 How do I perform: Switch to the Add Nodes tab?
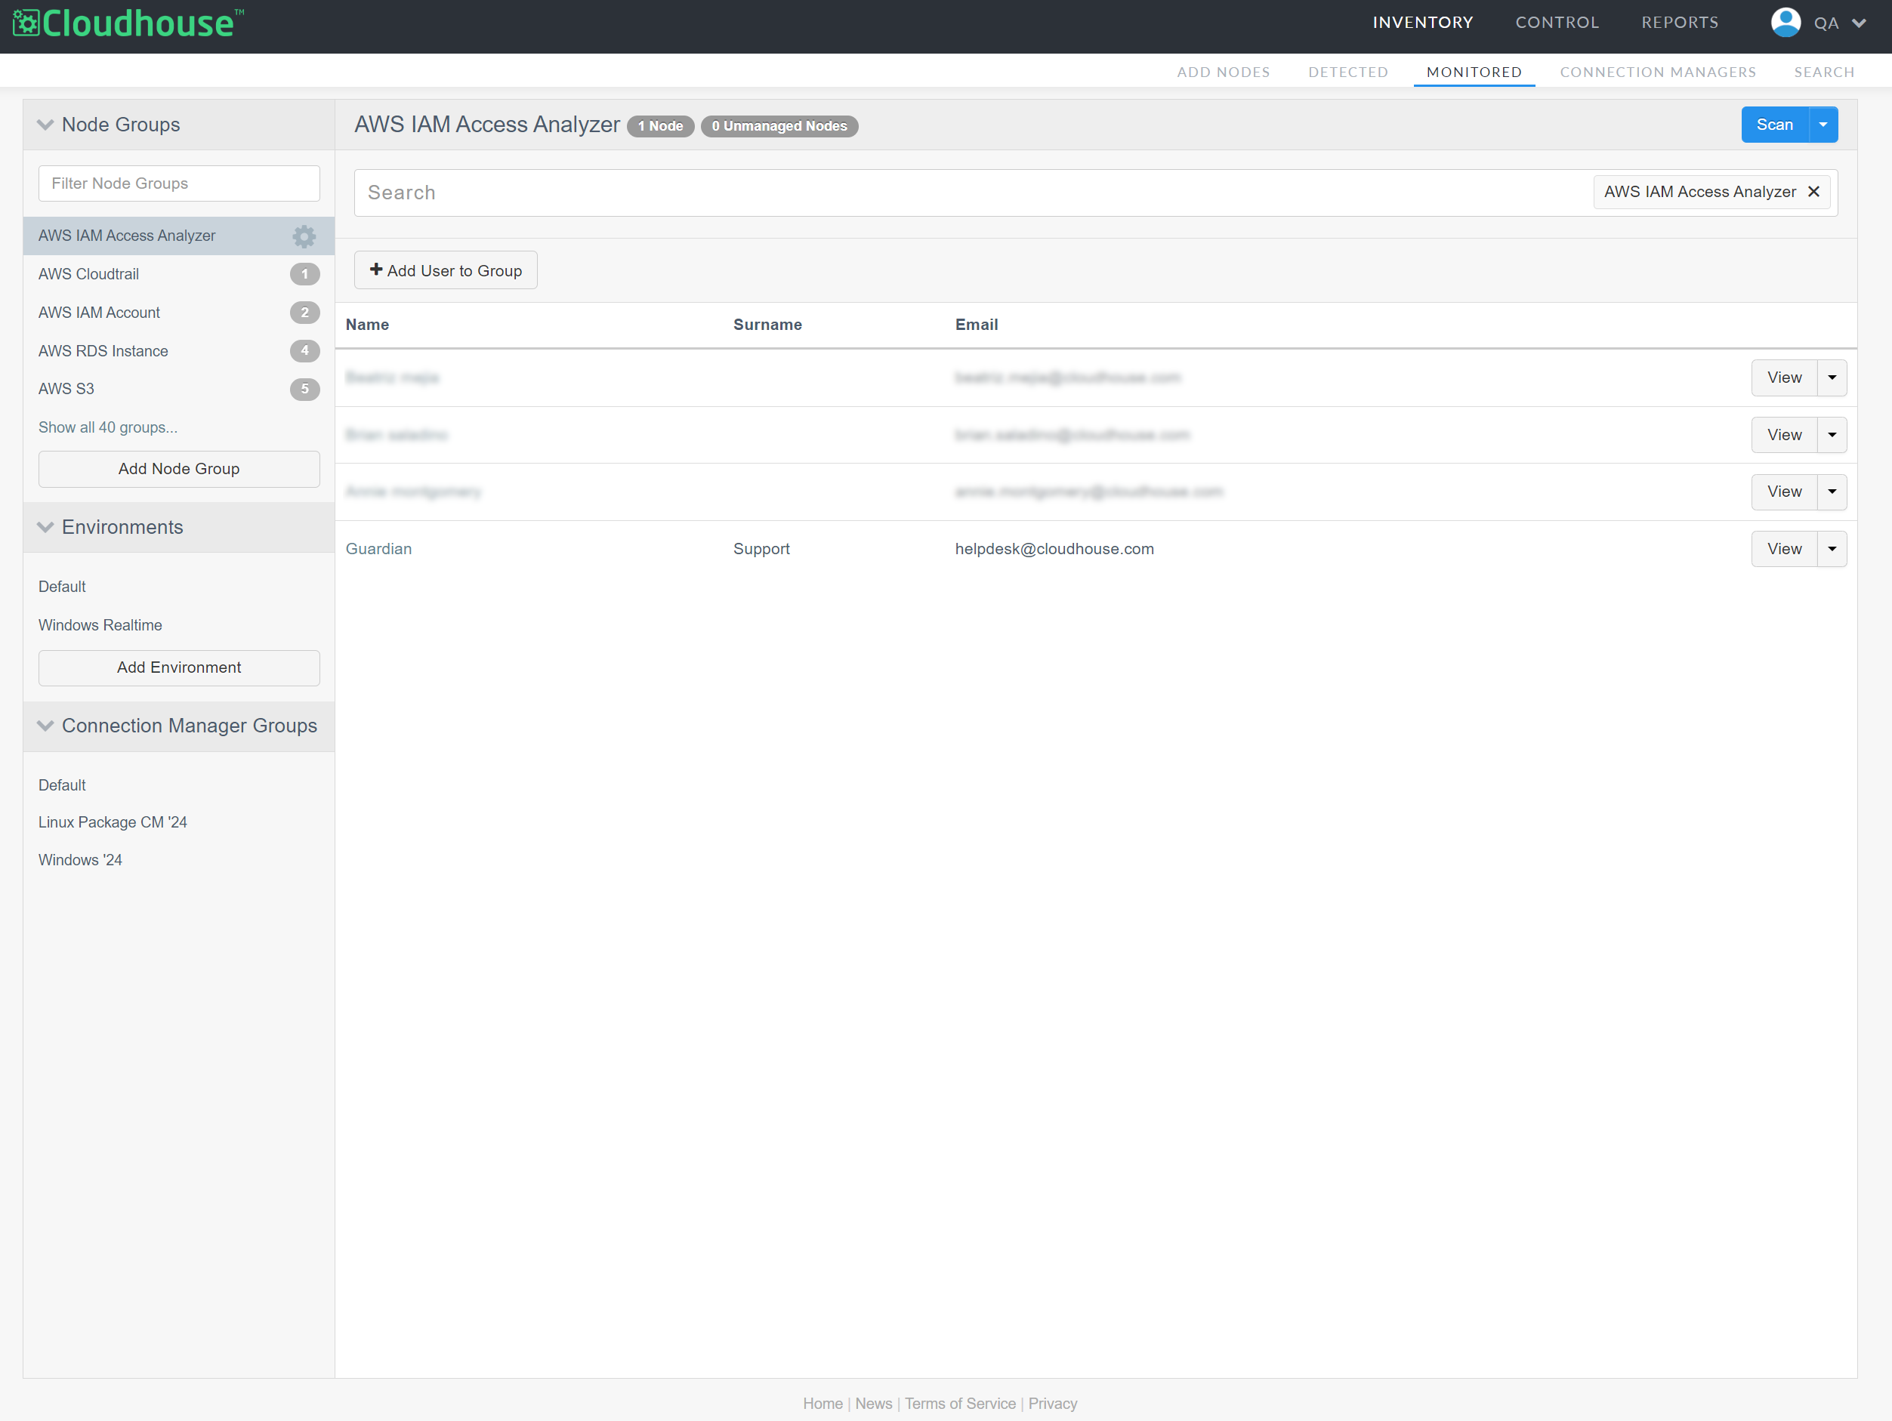tap(1223, 72)
